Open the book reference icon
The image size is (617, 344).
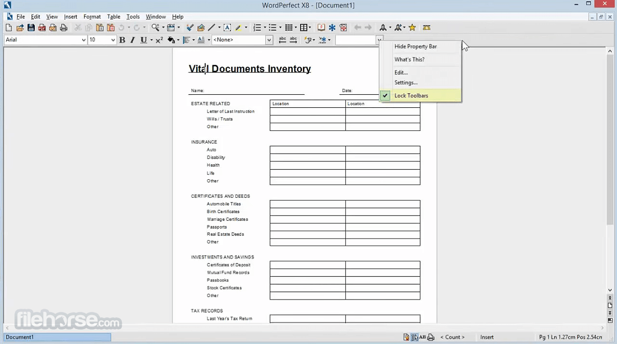[321, 28]
